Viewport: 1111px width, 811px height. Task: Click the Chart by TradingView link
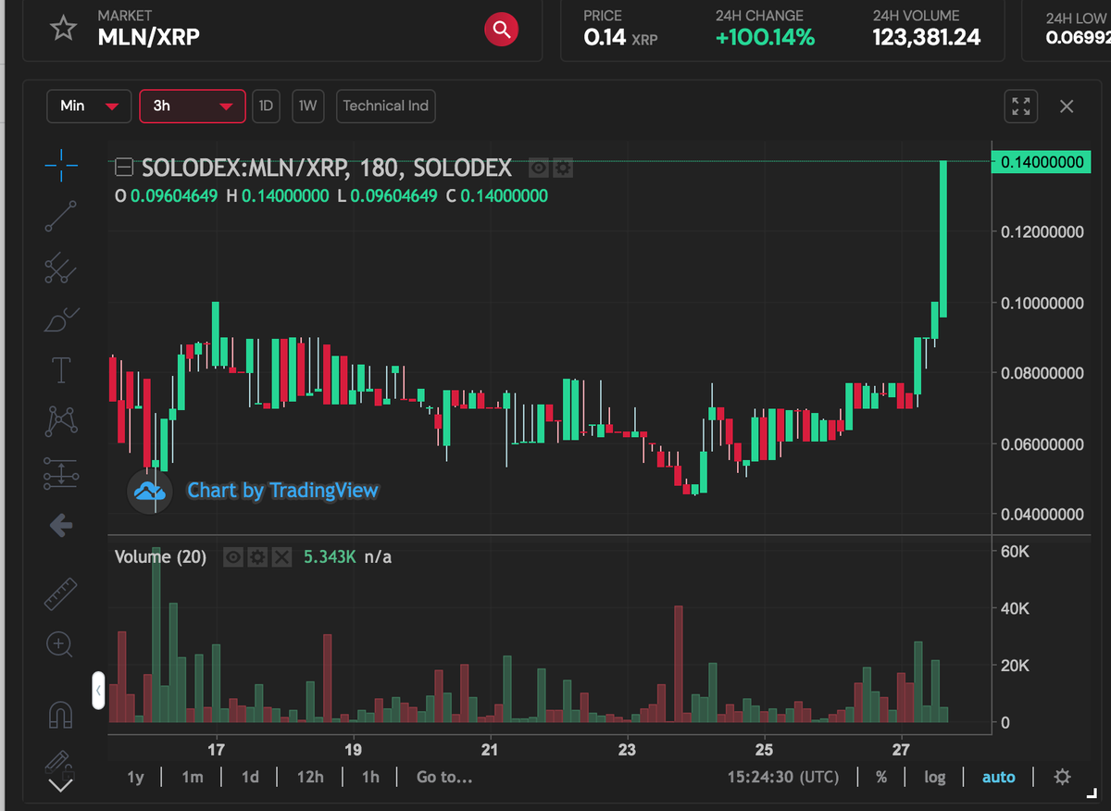click(282, 490)
